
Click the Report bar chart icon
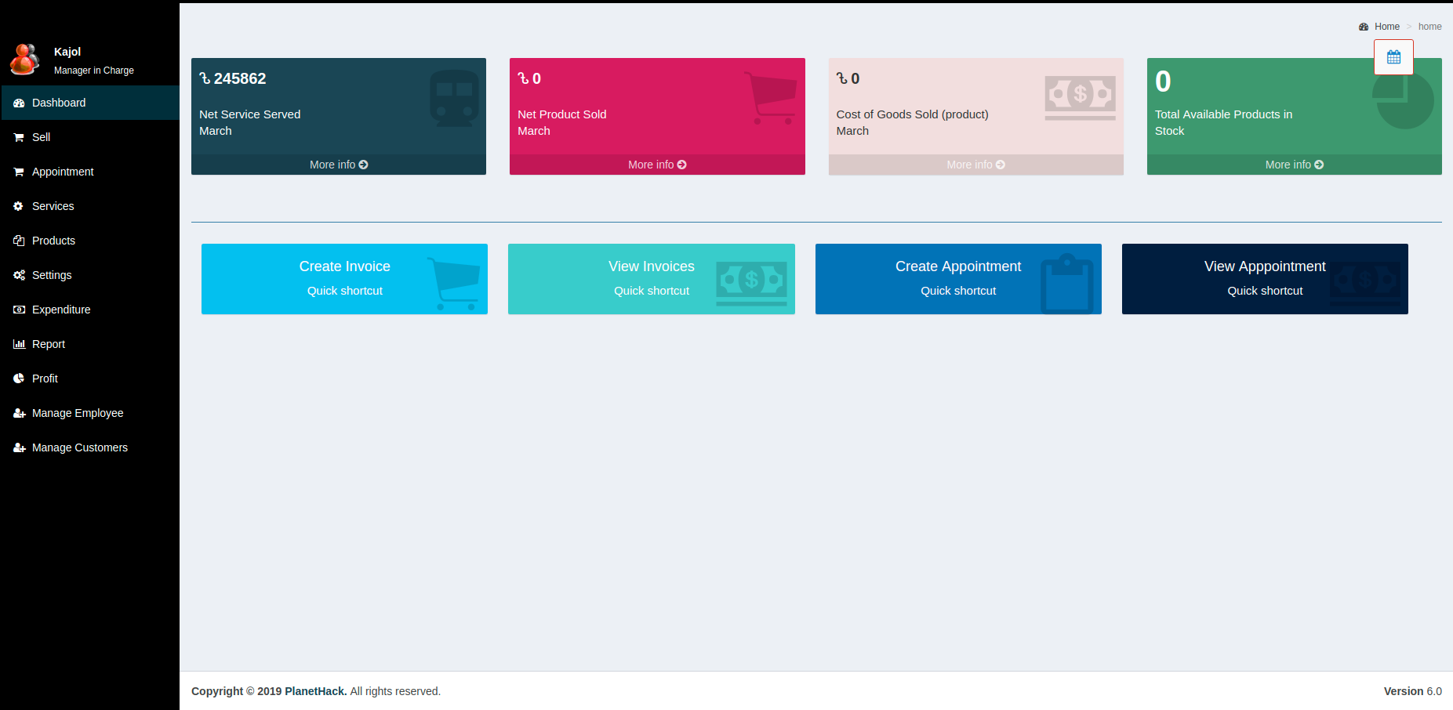[19, 344]
